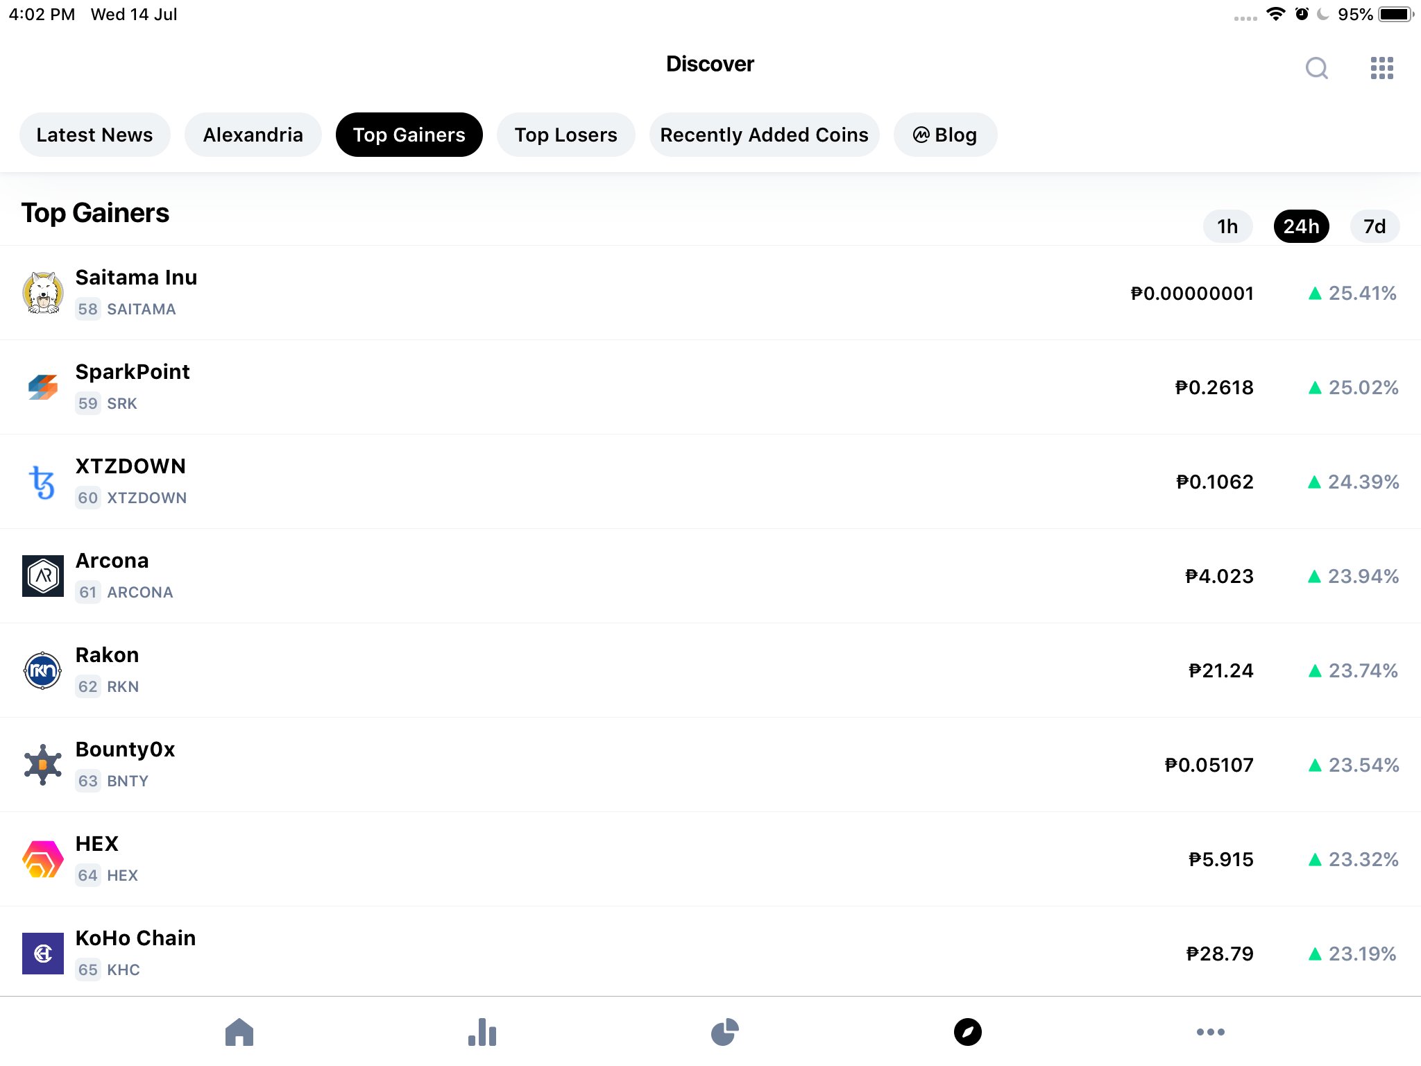This screenshot has width=1421, height=1066.
Task: Open Recently Added Coins tab
Action: tap(764, 135)
